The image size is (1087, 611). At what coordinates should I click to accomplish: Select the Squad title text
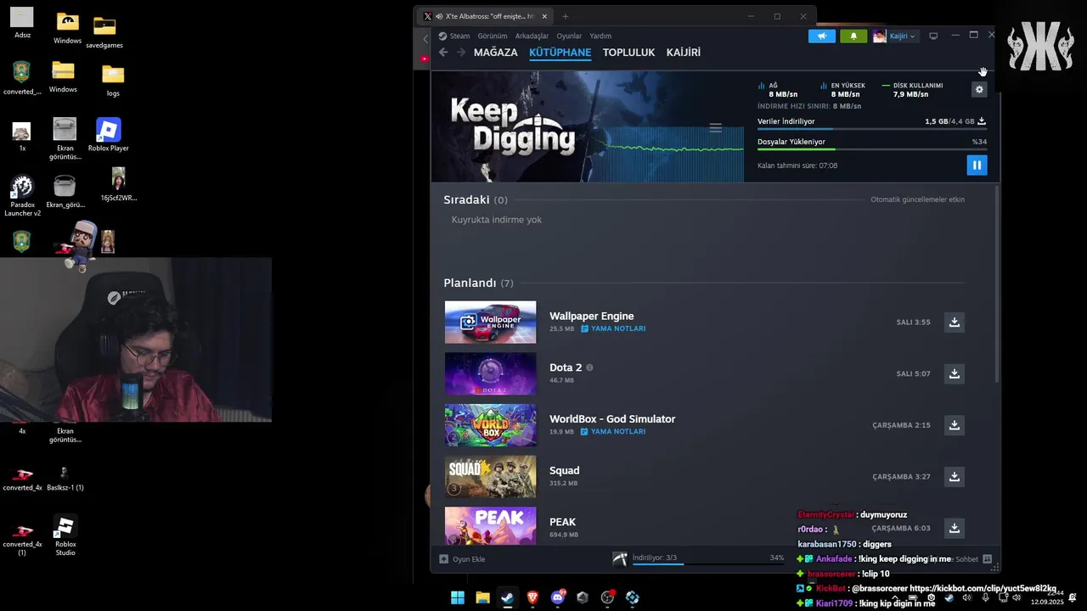point(564,470)
